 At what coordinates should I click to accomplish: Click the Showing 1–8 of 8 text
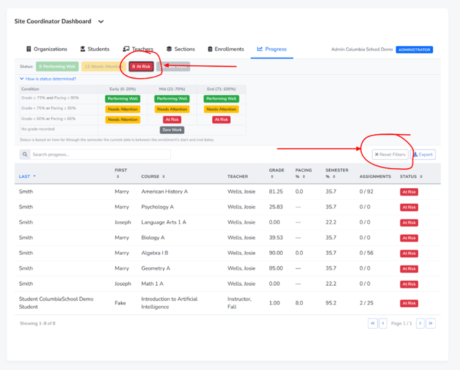38,323
